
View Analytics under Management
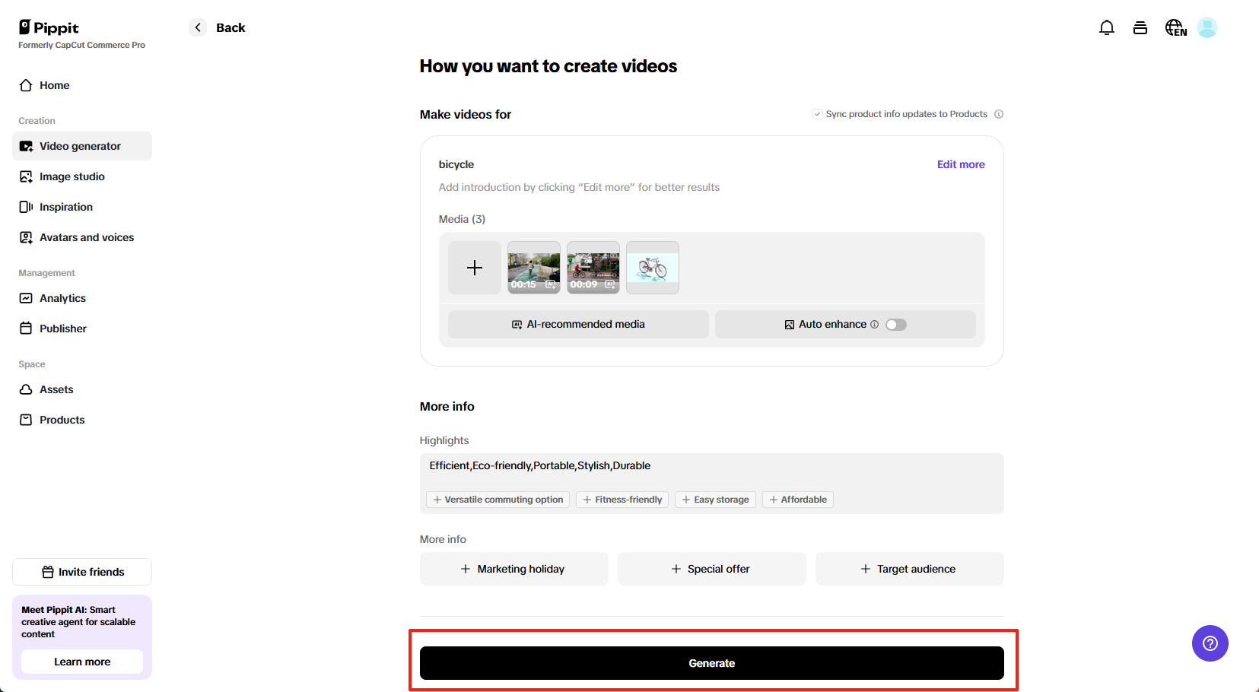point(62,297)
